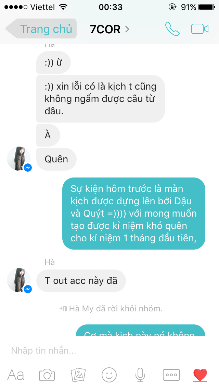Open the emoji and sticker picker
The width and height of the screenshot is (219, 390).
click(109, 375)
